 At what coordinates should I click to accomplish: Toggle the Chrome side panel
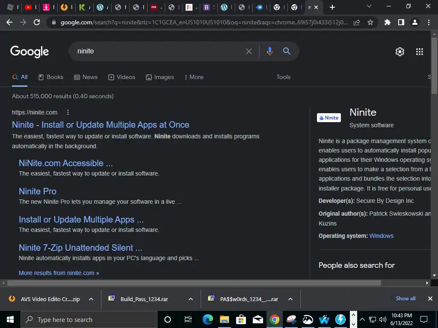pos(401,22)
